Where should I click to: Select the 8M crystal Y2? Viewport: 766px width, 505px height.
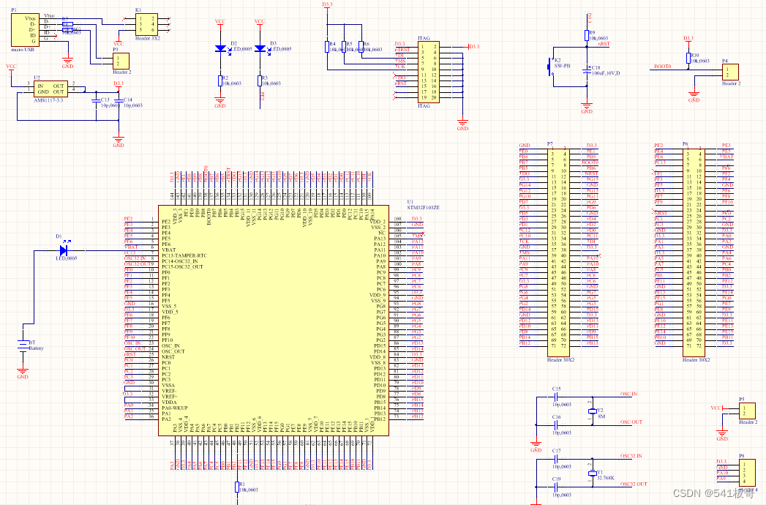pyautogui.click(x=594, y=411)
